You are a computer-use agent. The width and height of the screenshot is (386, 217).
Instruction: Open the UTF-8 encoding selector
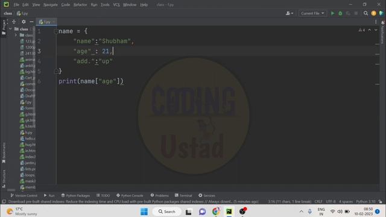tap(331, 201)
